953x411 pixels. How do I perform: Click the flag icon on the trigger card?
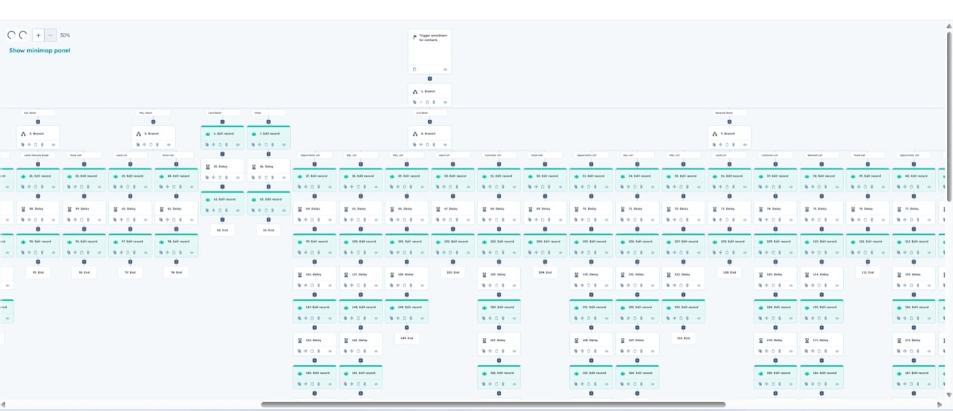tap(415, 37)
